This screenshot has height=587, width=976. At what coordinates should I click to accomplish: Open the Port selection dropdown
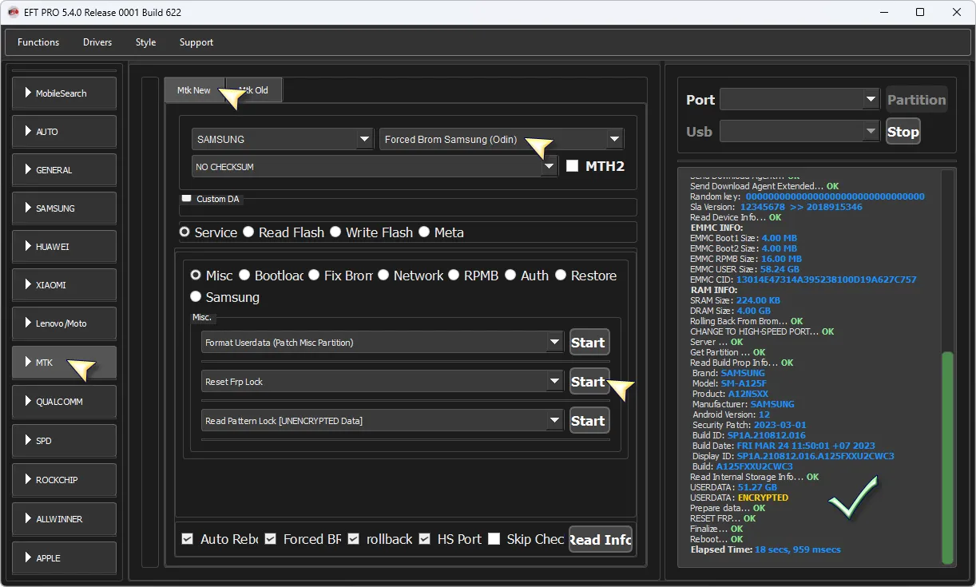[799, 100]
